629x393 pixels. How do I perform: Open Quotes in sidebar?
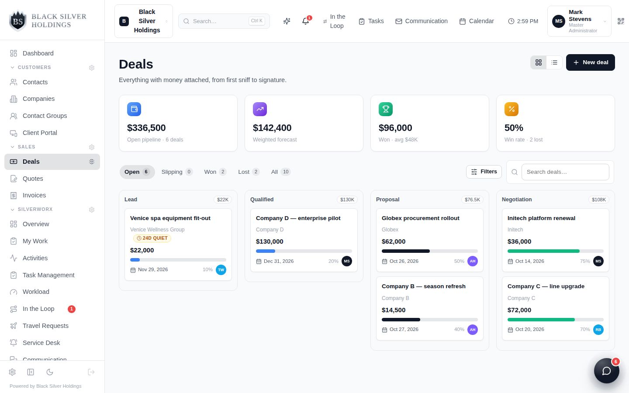(52, 179)
